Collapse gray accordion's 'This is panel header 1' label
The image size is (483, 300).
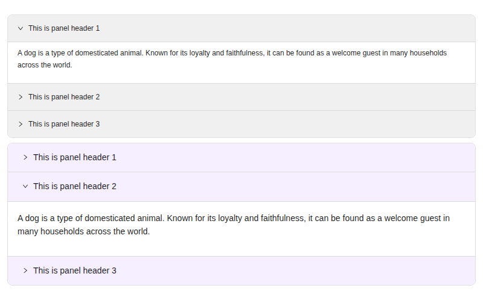pos(64,28)
